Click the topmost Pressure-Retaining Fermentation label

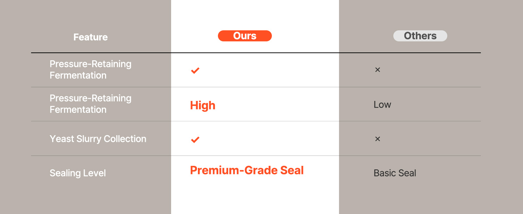tap(90, 70)
